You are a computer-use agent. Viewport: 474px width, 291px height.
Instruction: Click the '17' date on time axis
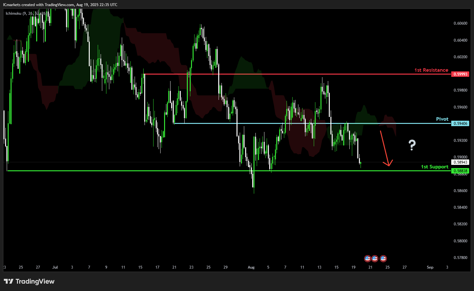pyautogui.click(x=157, y=267)
